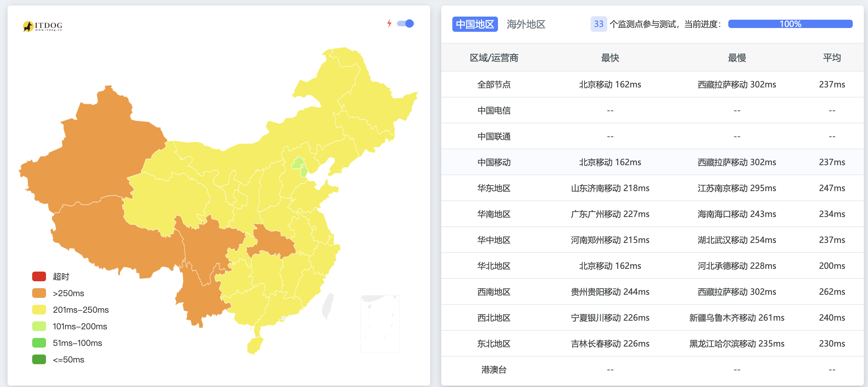Viewport: 868px width, 387px height.
Task: Click the 51ms–100ms legend swatch
Action: pyautogui.click(x=39, y=343)
